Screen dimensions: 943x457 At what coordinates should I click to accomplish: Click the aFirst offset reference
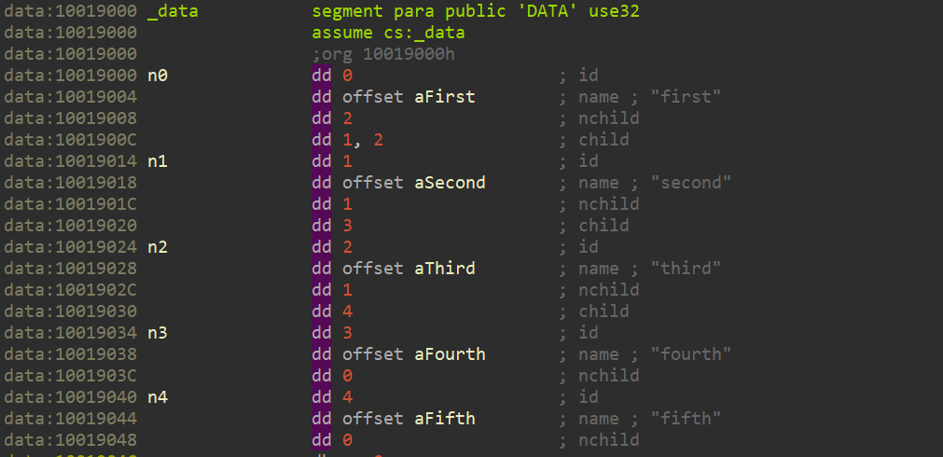click(x=444, y=97)
